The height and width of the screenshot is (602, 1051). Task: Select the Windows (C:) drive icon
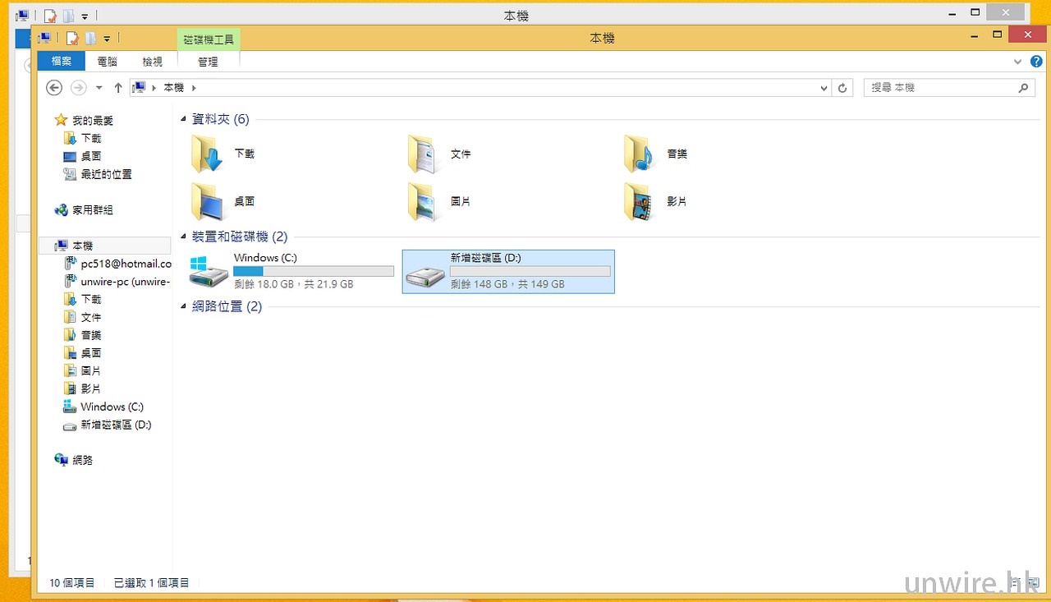209,271
